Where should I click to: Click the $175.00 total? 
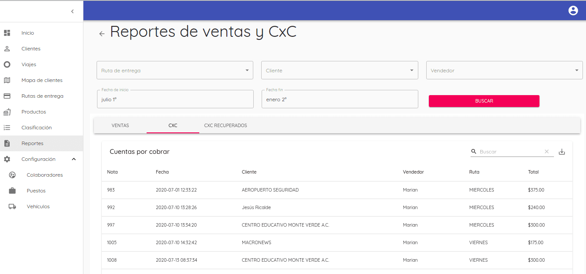click(536, 242)
